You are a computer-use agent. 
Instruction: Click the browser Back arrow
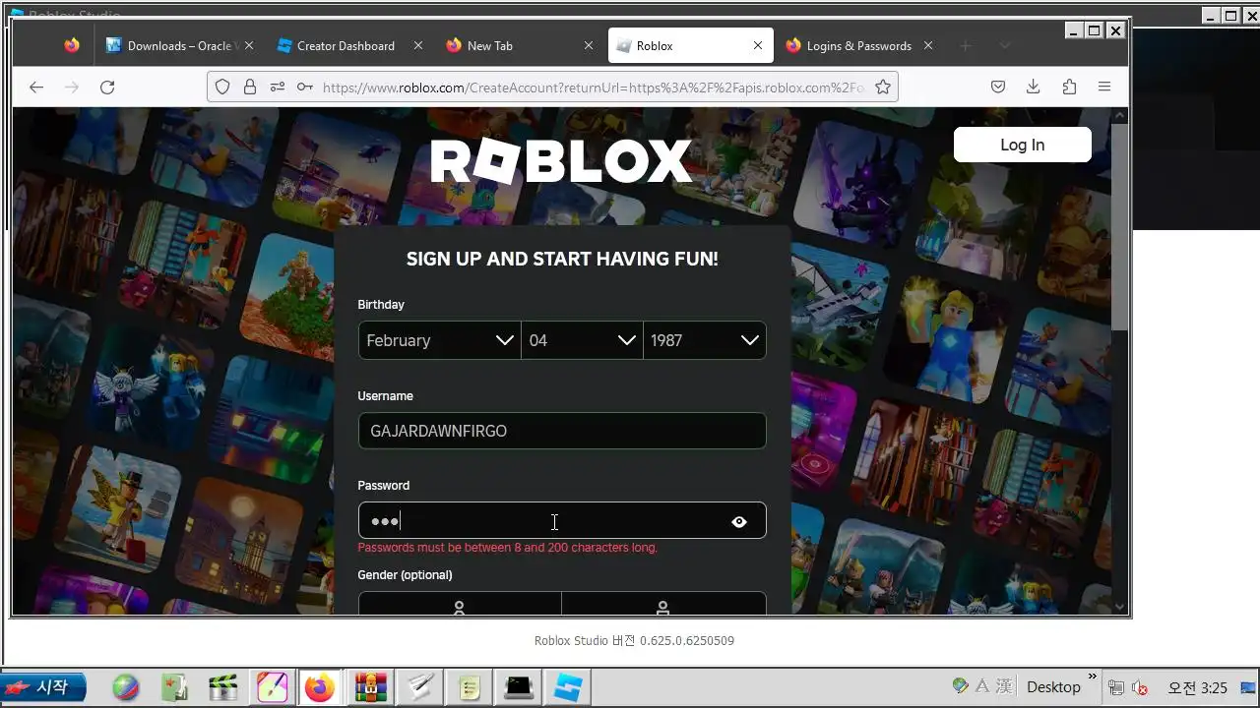[36, 87]
